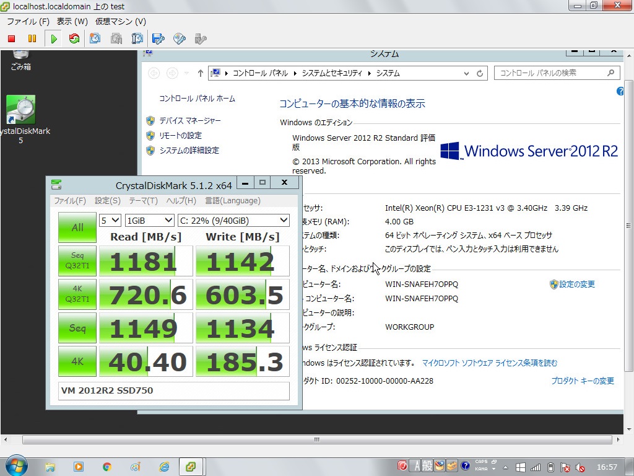Open the snapshot manager icon
Image resolution: width=634 pixels, height=476 pixels.
click(x=137, y=38)
